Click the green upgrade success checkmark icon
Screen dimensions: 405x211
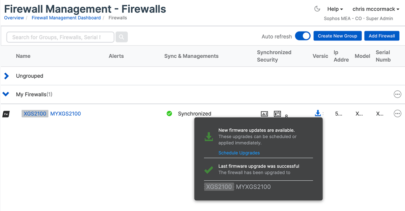(x=208, y=169)
